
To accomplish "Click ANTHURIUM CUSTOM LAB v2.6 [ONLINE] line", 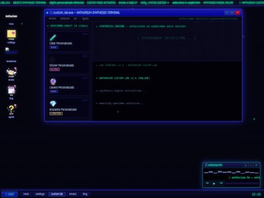I will pyautogui.click(x=123, y=78).
